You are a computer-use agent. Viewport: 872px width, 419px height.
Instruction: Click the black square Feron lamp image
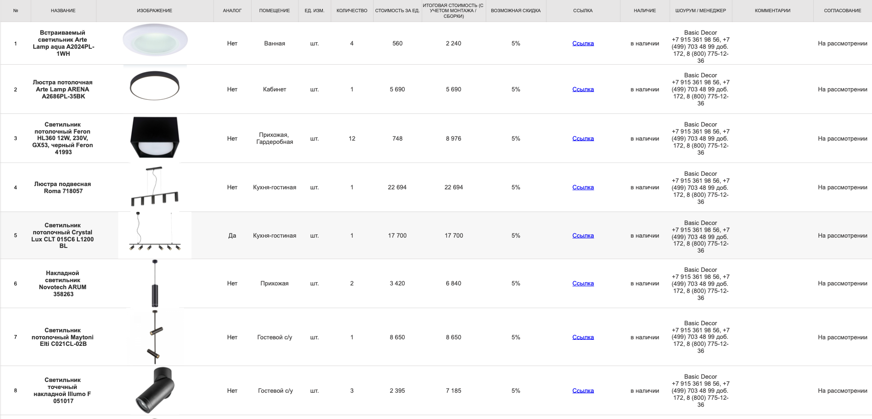click(x=154, y=137)
